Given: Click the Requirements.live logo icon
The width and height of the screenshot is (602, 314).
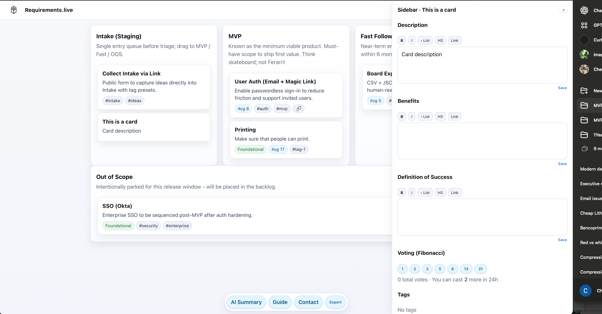Looking at the screenshot, I should (14, 10).
